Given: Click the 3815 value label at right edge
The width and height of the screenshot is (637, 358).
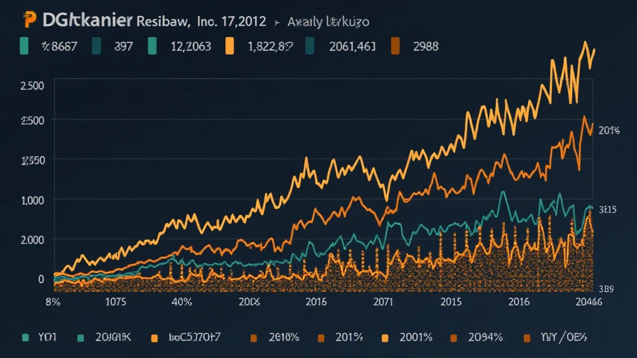Looking at the screenshot, I should [607, 210].
